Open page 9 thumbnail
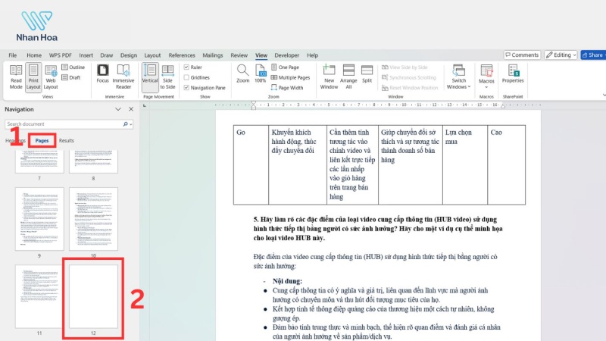 click(39, 219)
